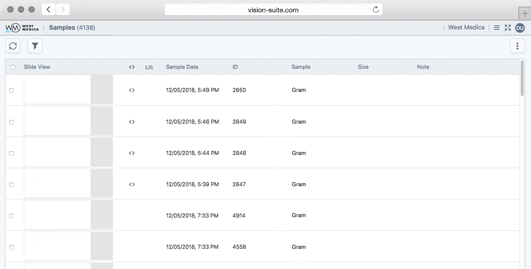Click the code brackets column header icon
The width and height of the screenshot is (531, 269).
coord(131,67)
